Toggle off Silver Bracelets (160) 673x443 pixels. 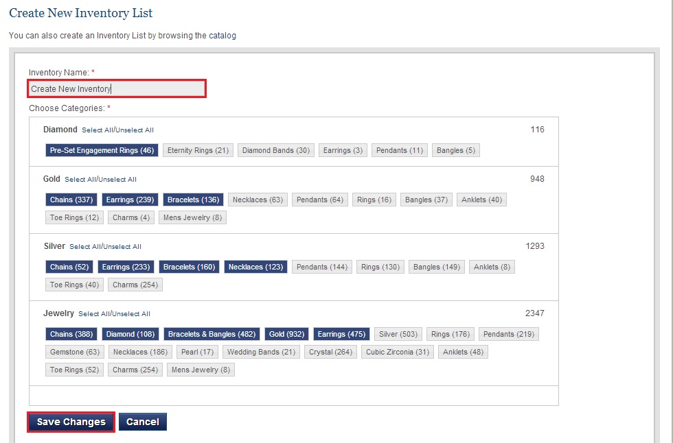point(189,267)
